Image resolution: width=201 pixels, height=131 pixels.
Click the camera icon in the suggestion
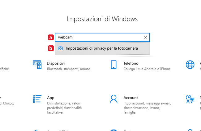pos(61,48)
